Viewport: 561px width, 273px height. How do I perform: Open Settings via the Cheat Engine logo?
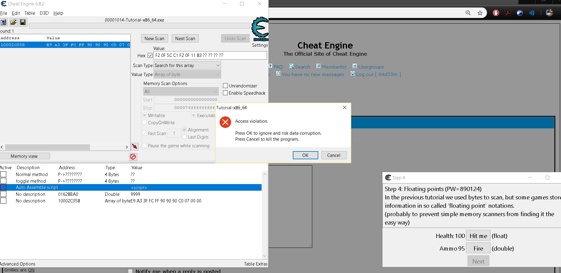(x=260, y=29)
